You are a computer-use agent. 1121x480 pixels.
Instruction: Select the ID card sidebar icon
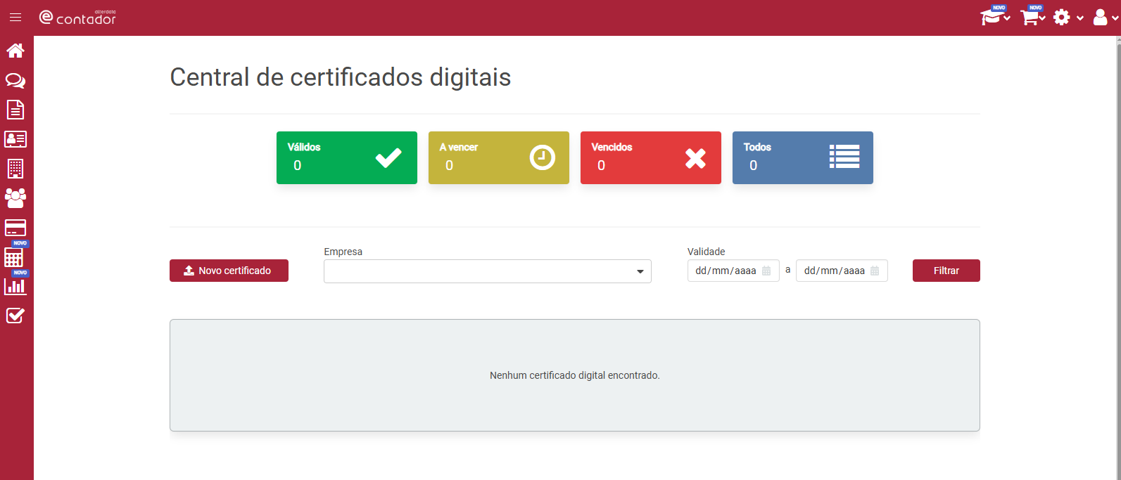(15, 139)
